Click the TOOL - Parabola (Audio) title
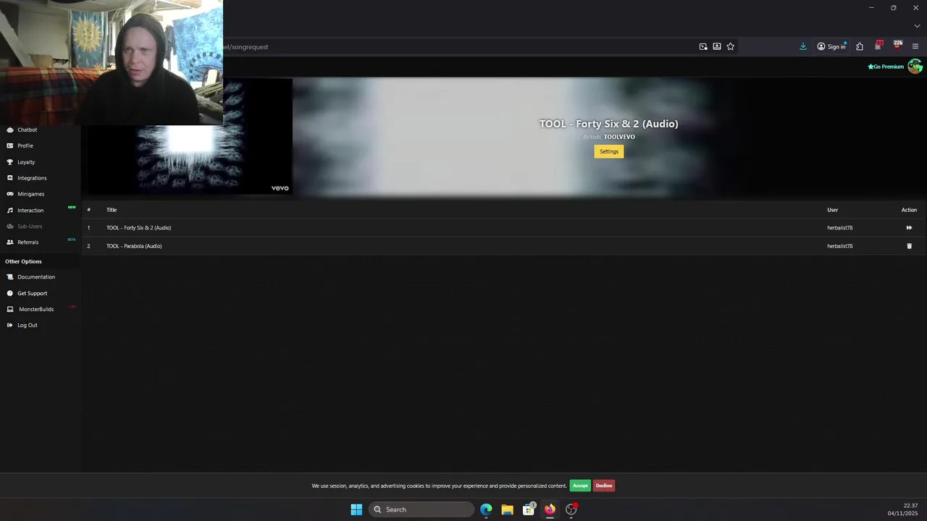The image size is (927, 521). [x=134, y=246]
